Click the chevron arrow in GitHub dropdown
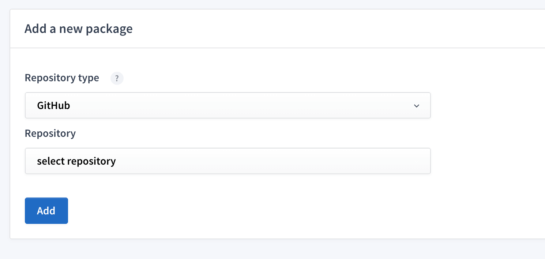This screenshot has height=259, width=545. click(x=416, y=106)
